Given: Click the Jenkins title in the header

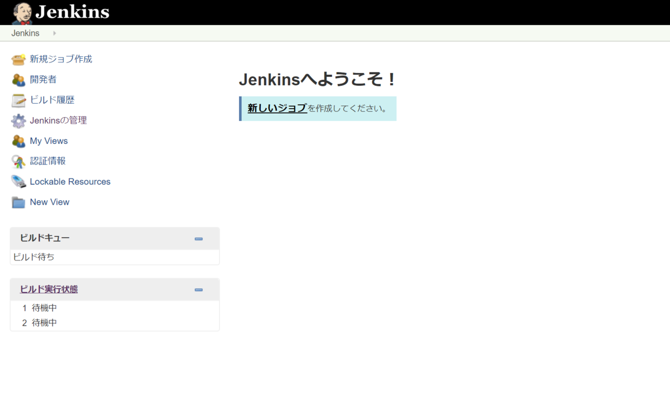Looking at the screenshot, I should pyautogui.click(x=73, y=12).
